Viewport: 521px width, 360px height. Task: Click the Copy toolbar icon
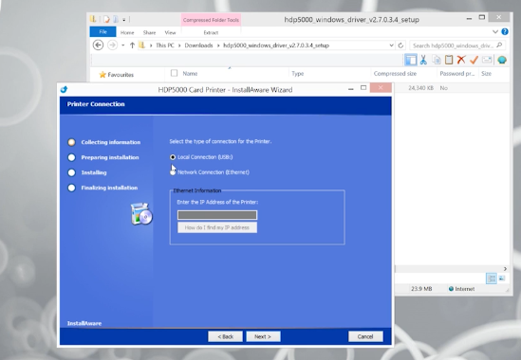click(437, 60)
